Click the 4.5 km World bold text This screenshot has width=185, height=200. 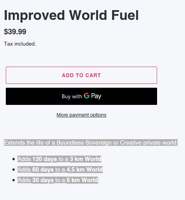point(85,170)
